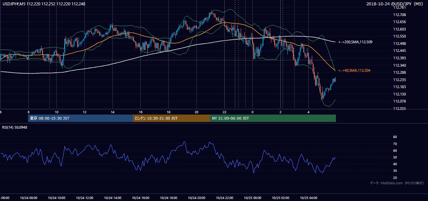Click price axis label 112.078
This screenshot has width=428, height=201.
point(400,102)
